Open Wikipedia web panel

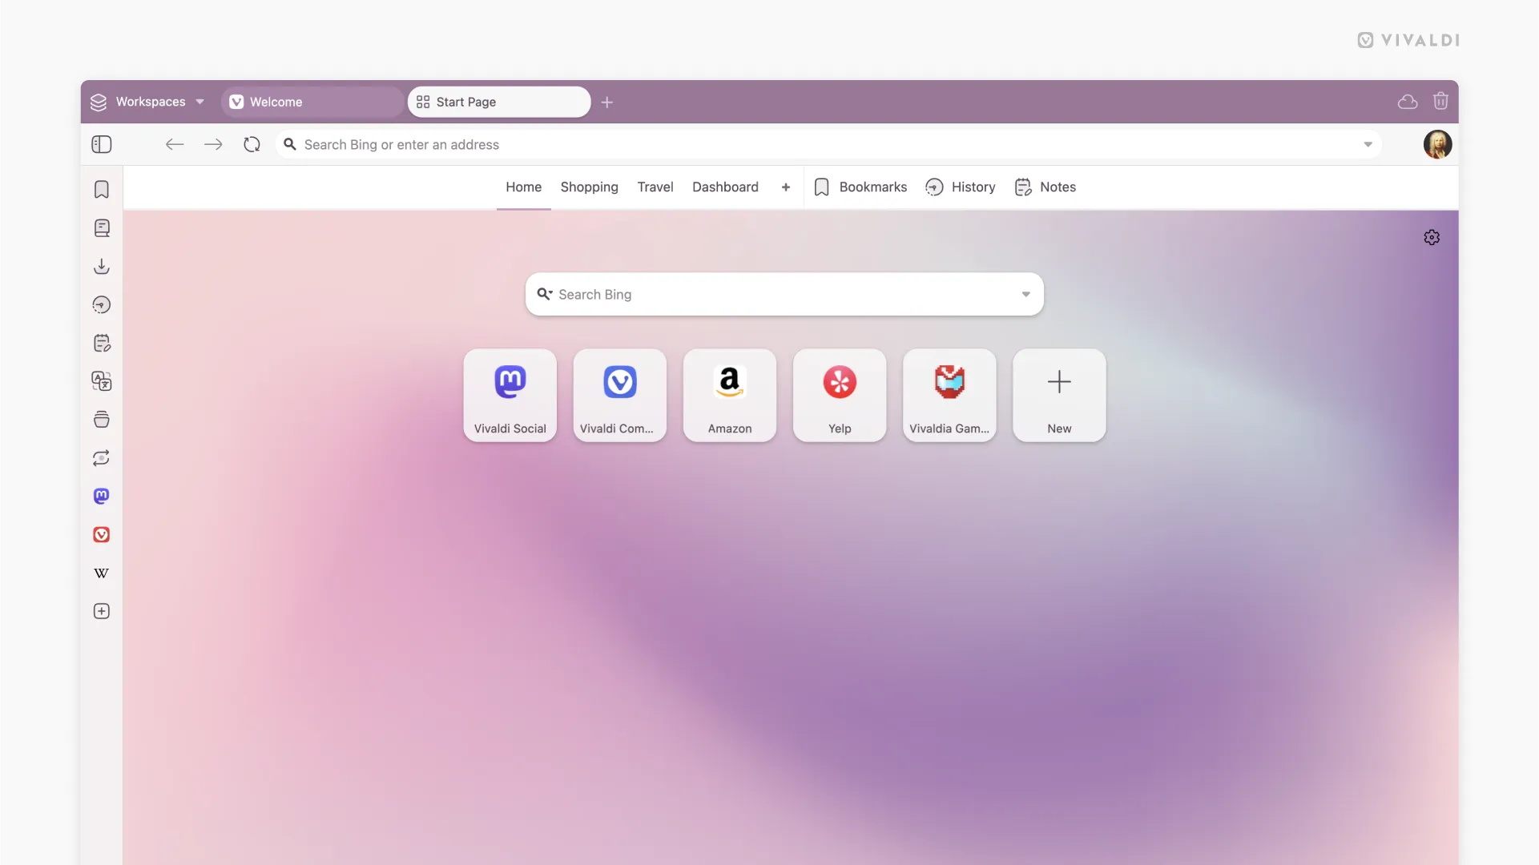coord(102,573)
